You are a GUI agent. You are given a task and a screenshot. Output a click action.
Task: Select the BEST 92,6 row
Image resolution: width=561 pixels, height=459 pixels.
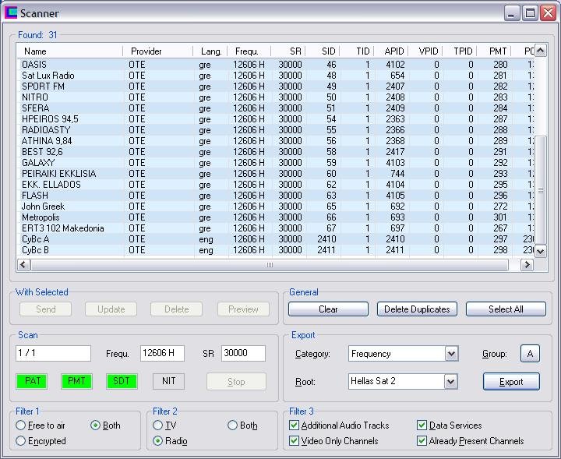click(276, 152)
